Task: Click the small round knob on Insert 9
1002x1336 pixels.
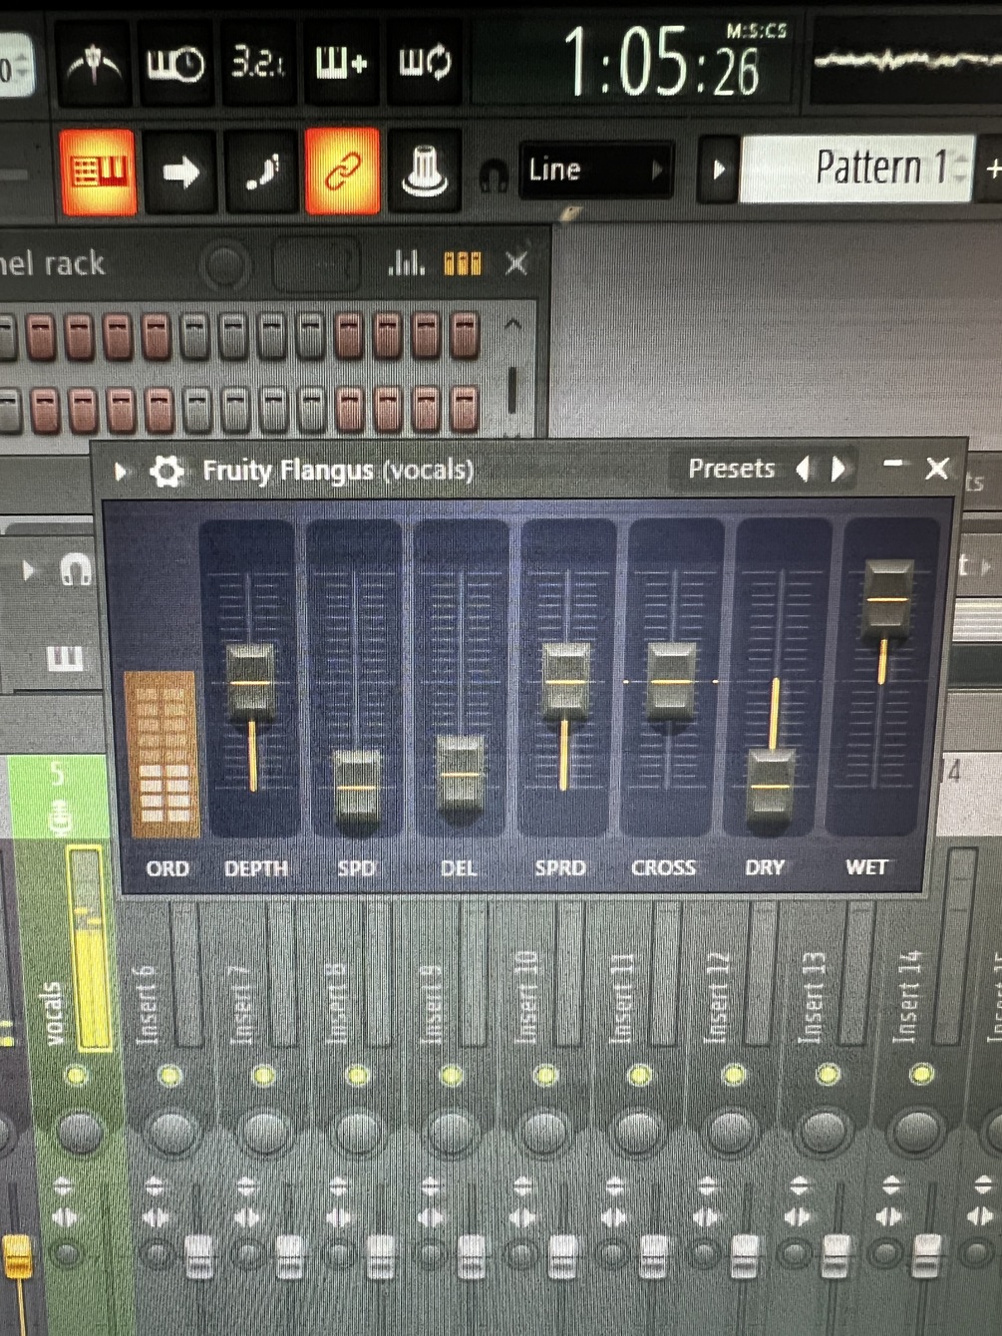Action: [x=431, y=1254]
